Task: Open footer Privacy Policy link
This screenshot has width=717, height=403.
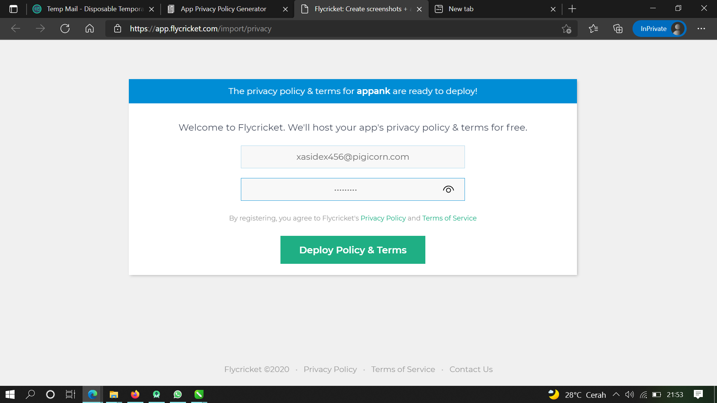Action: (330, 369)
